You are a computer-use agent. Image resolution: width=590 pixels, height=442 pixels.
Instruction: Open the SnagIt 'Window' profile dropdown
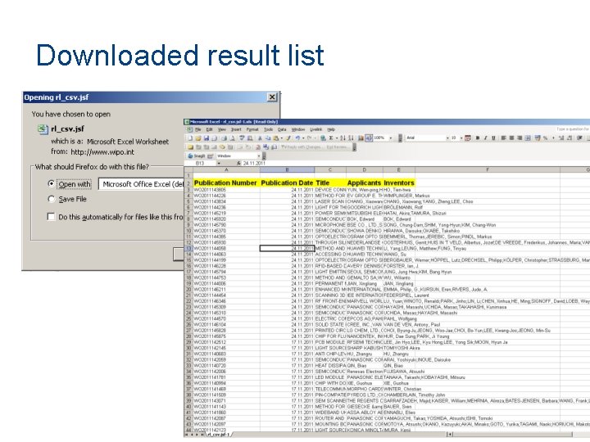point(259,156)
